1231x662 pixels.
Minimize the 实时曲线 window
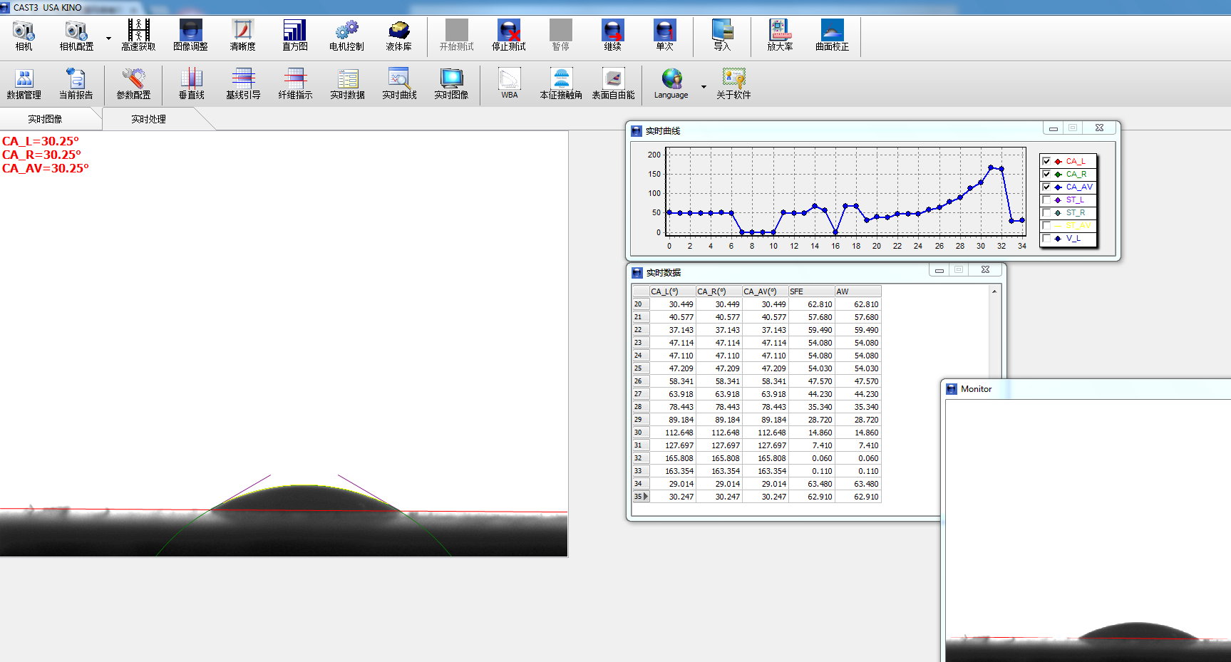tap(1053, 128)
